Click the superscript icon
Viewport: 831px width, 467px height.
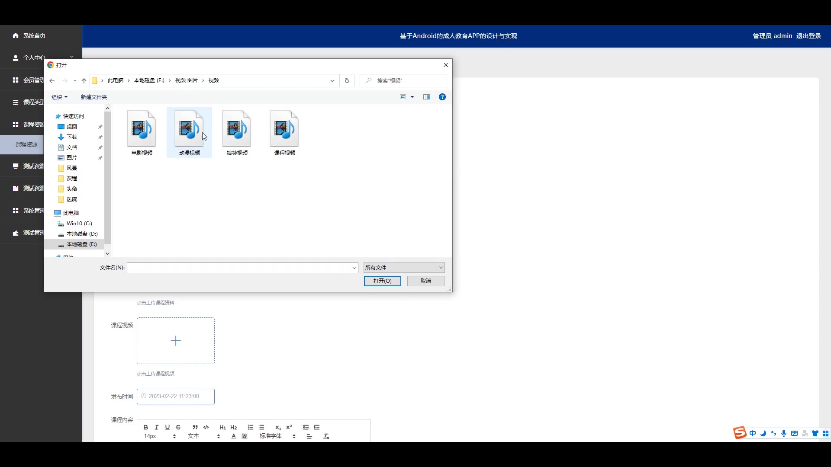[289, 427]
